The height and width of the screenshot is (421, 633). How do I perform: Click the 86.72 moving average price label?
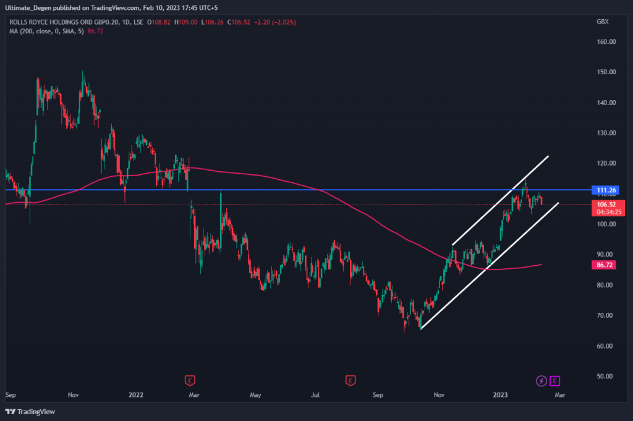tap(604, 265)
